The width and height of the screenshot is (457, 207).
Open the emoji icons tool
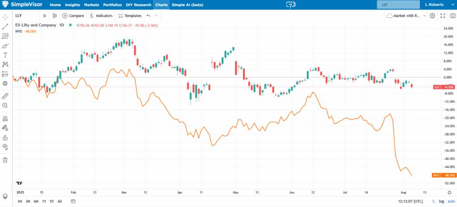[5, 83]
